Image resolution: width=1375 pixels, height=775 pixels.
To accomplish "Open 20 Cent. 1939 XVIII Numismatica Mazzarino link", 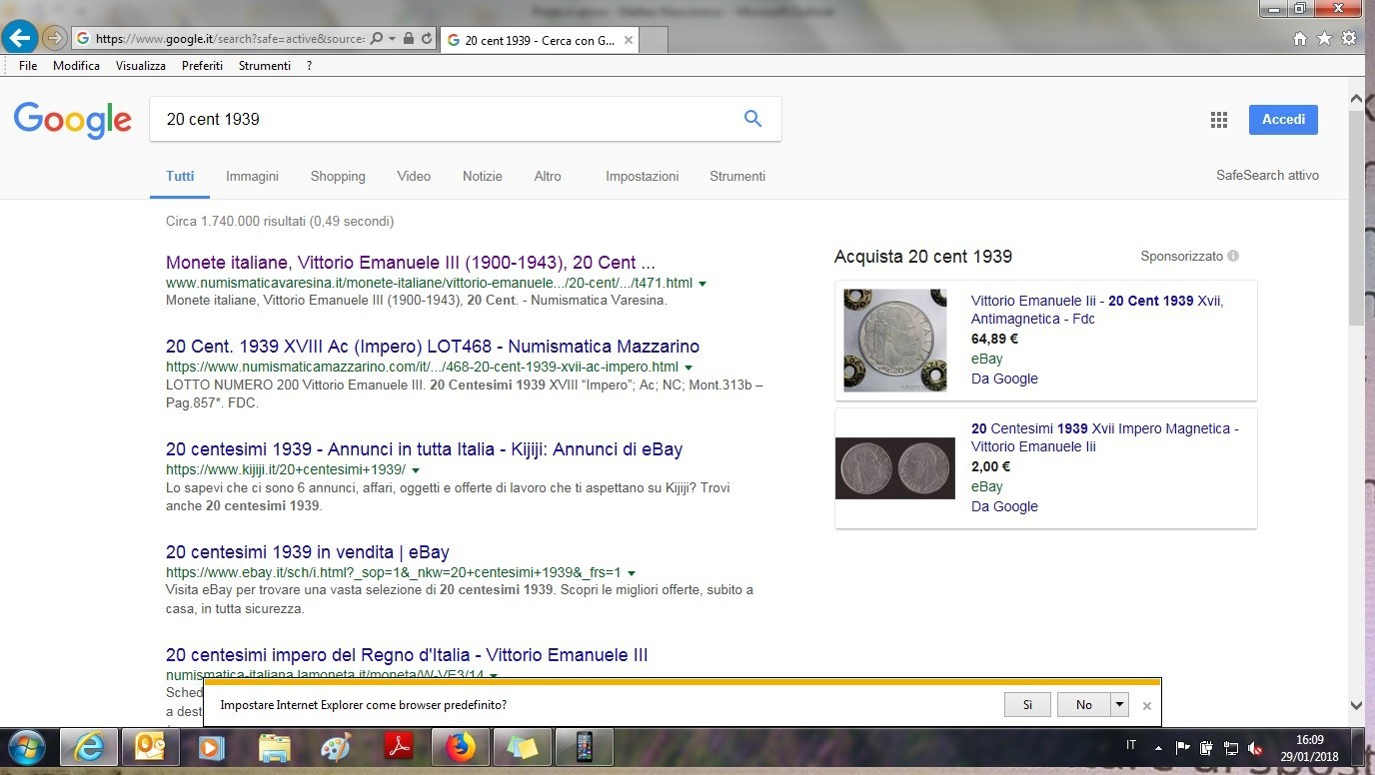I will point(433,347).
